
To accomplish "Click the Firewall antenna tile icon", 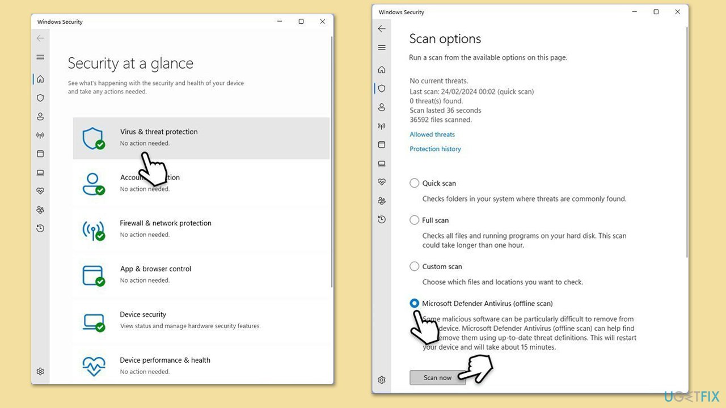I will [x=93, y=229].
